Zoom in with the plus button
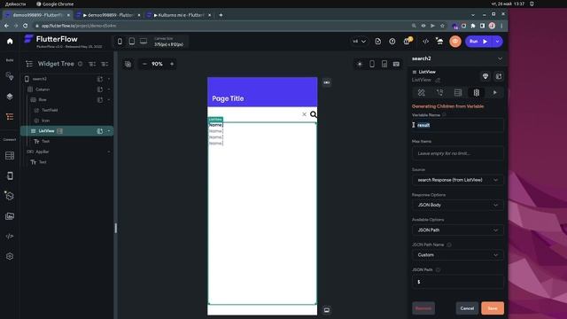The width and height of the screenshot is (567, 319). tap(172, 64)
